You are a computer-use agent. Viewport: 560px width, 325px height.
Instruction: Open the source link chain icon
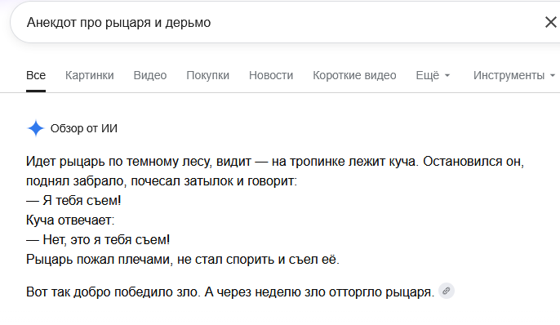pyautogui.click(x=446, y=291)
